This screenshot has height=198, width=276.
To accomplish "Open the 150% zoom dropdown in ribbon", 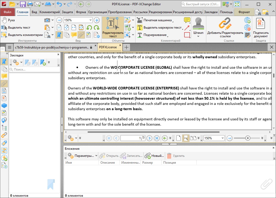I will coord(91,20).
